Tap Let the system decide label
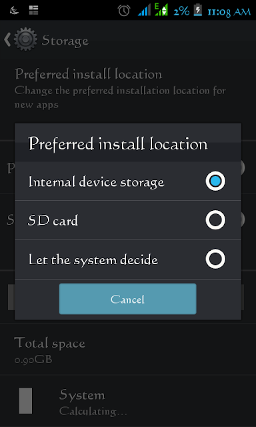Image resolution: width=256 pixels, height=427 pixels. click(x=93, y=260)
